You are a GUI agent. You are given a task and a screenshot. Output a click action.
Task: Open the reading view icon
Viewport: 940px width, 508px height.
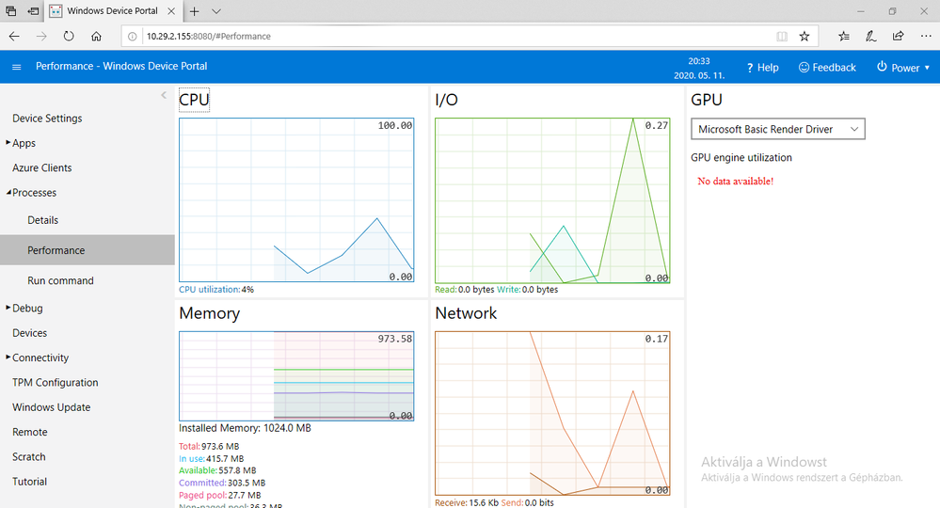point(782,37)
